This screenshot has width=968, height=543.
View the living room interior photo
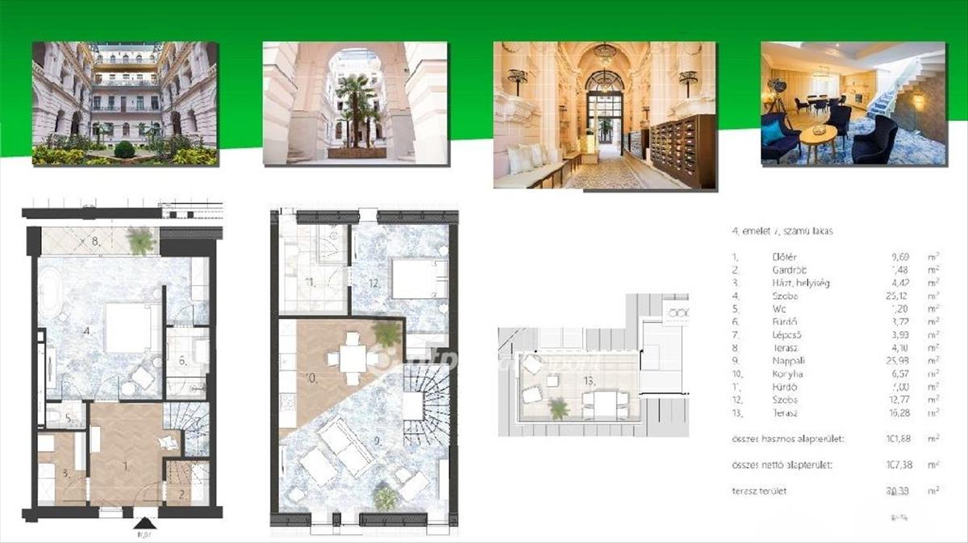[x=853, y=103]
